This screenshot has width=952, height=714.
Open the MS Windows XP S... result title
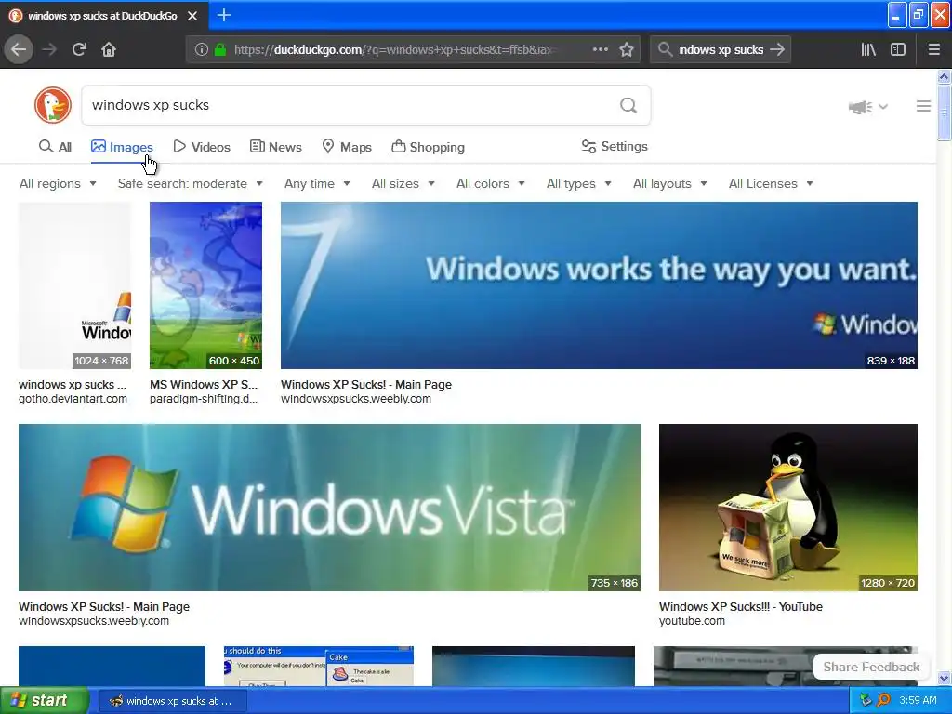coord(204,384)
